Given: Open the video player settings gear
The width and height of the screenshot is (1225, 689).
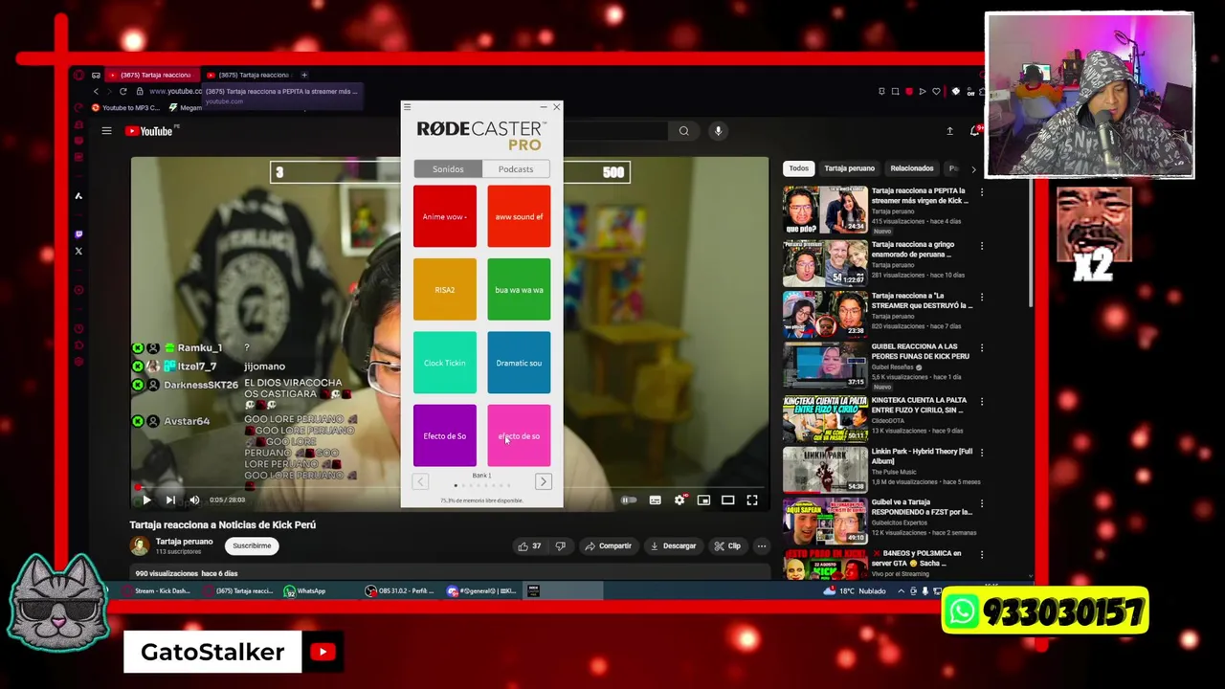Looking at the screenshot, I should 679,500.
